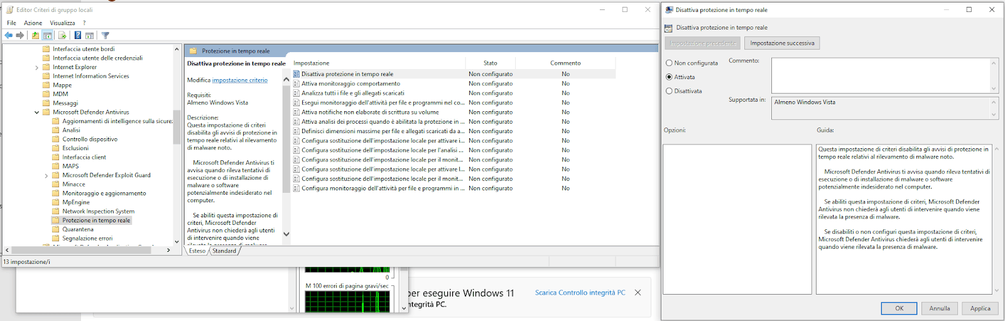Click inside the Commento text box
This screenshot has height=321, width=1005.
[x=879, y=74]
